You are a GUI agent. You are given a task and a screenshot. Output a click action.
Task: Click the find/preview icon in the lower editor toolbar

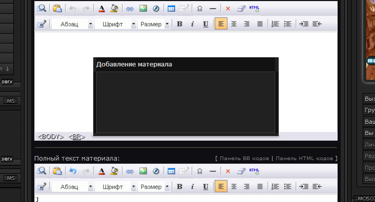41,171
